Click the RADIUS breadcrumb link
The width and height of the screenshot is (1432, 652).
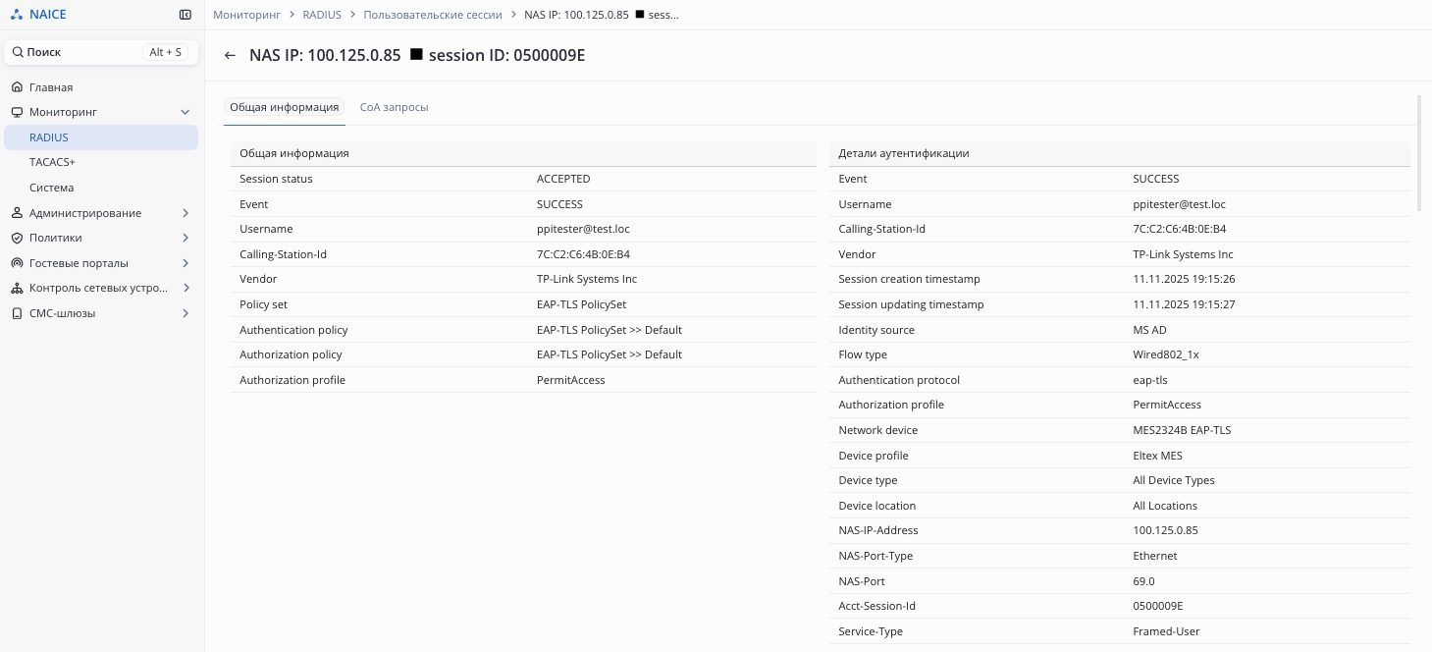tap(322, 15)
